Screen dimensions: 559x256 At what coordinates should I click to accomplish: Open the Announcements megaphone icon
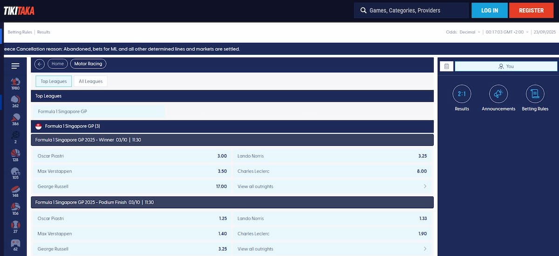pyautogui.click(x=498, y=94)
